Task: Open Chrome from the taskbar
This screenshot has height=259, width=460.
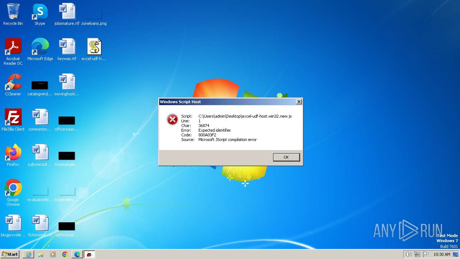Action: 65,254
